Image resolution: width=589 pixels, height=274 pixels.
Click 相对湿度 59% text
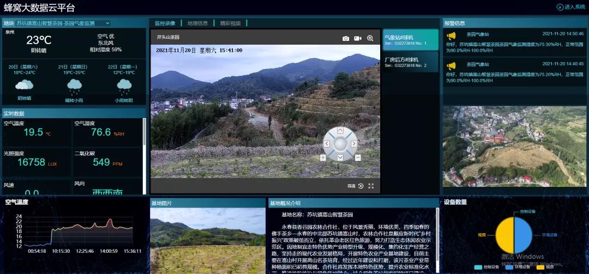tap(106, 50)
